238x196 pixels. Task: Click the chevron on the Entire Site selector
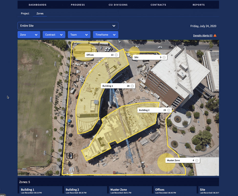114,26
